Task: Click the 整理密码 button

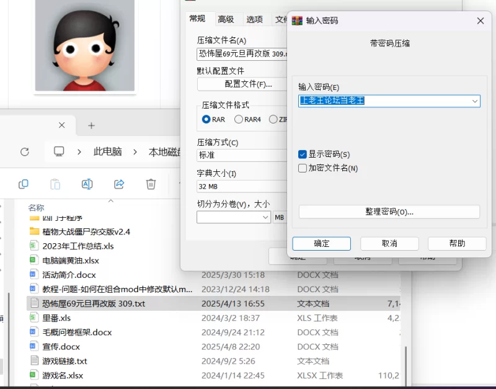Action: click(389, 212)
